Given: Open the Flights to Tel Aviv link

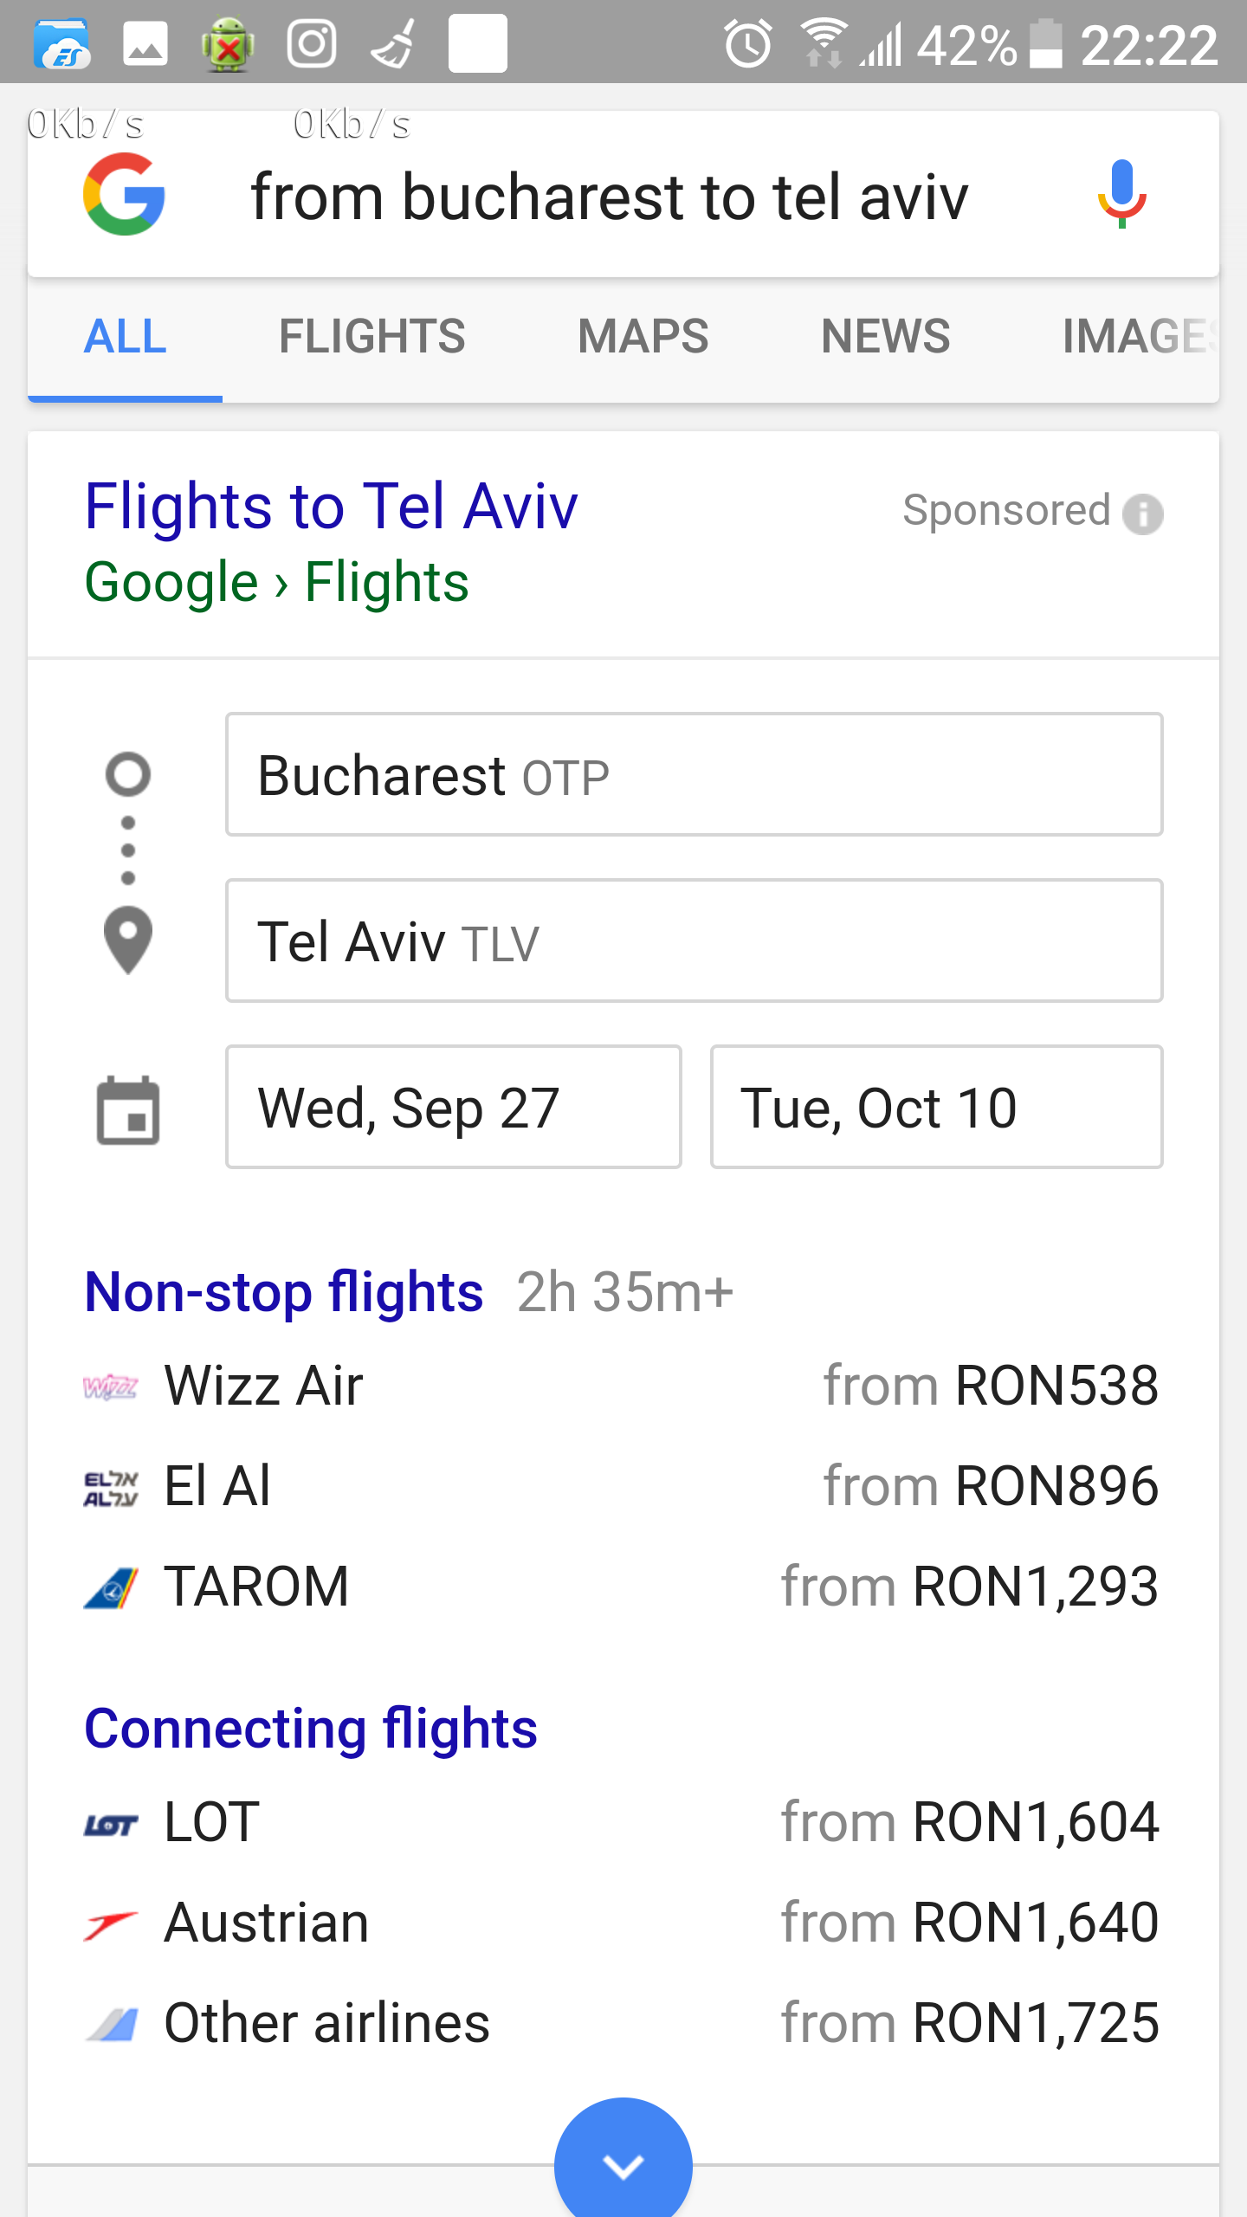Looking at the screenshot, I should (x=331, y=507).
